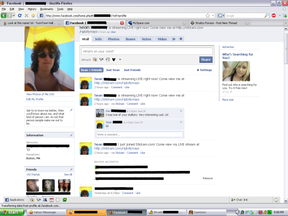Start search with the magnifying glass icon
The image size is (288, 216).
[x=266, y=15]
